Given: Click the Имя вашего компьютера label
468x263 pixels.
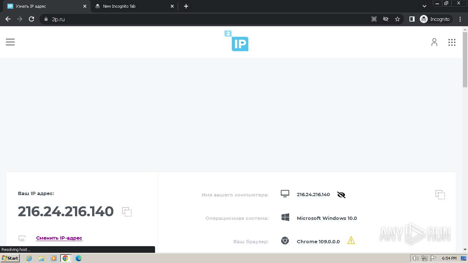Looking at the screenshot, I should tap(235, 195).
